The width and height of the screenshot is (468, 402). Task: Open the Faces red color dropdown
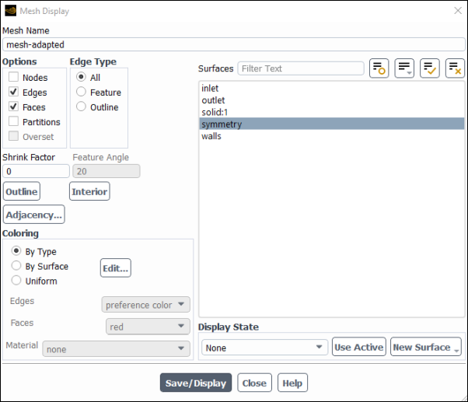[148, 327]
